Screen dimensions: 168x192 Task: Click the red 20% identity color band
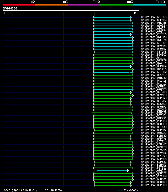[x=19, y=5]
